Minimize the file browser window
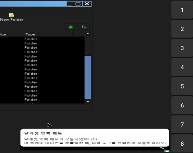Image resolution: width=193 pixels, height=153 pixels. (x=70, y=4)
